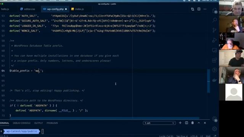Switch to the editor.css tab
This screenshot has height=137, width=244.
point(29,9)
